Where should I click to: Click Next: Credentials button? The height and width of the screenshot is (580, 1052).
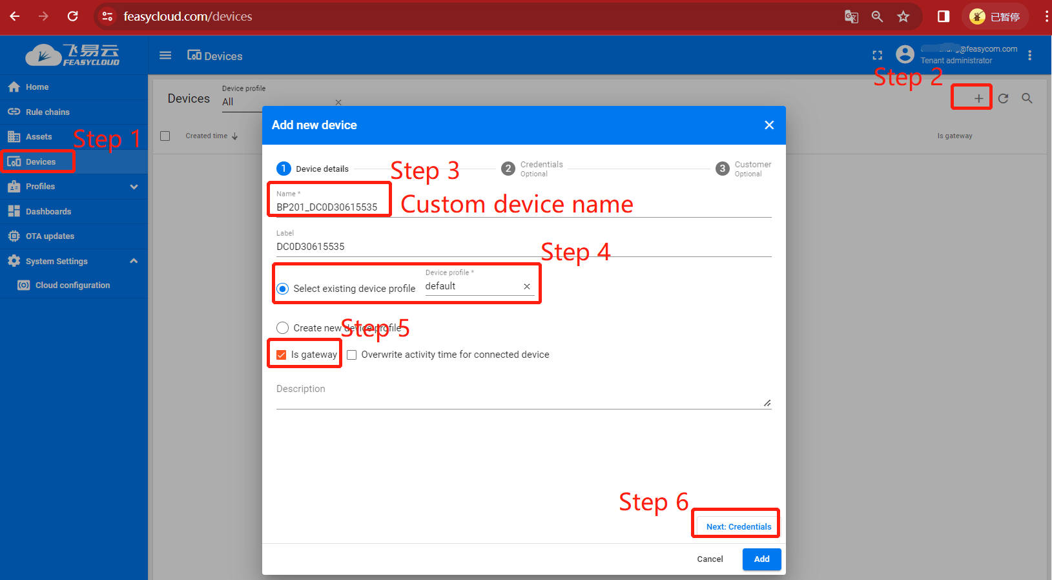738,526
